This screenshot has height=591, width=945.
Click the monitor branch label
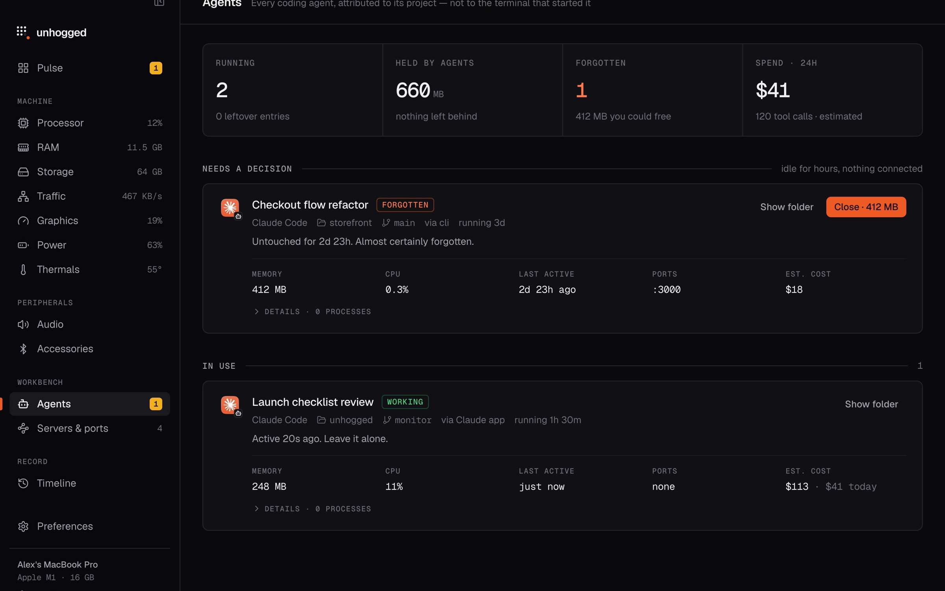pos(407,420)
